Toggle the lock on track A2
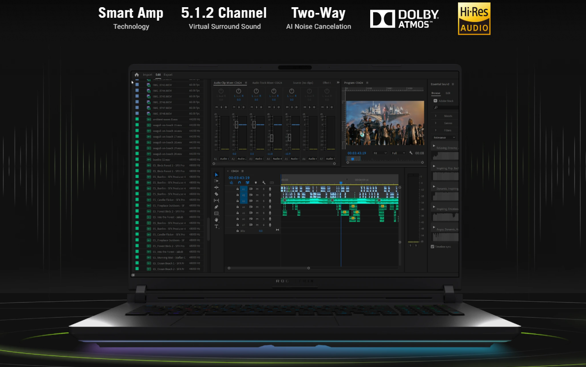The width and height of the screenshot is (586, 367). pos(237,195)
